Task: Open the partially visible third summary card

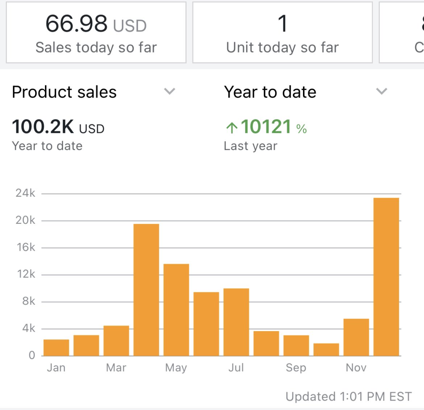Action: [x=402, y=33]
